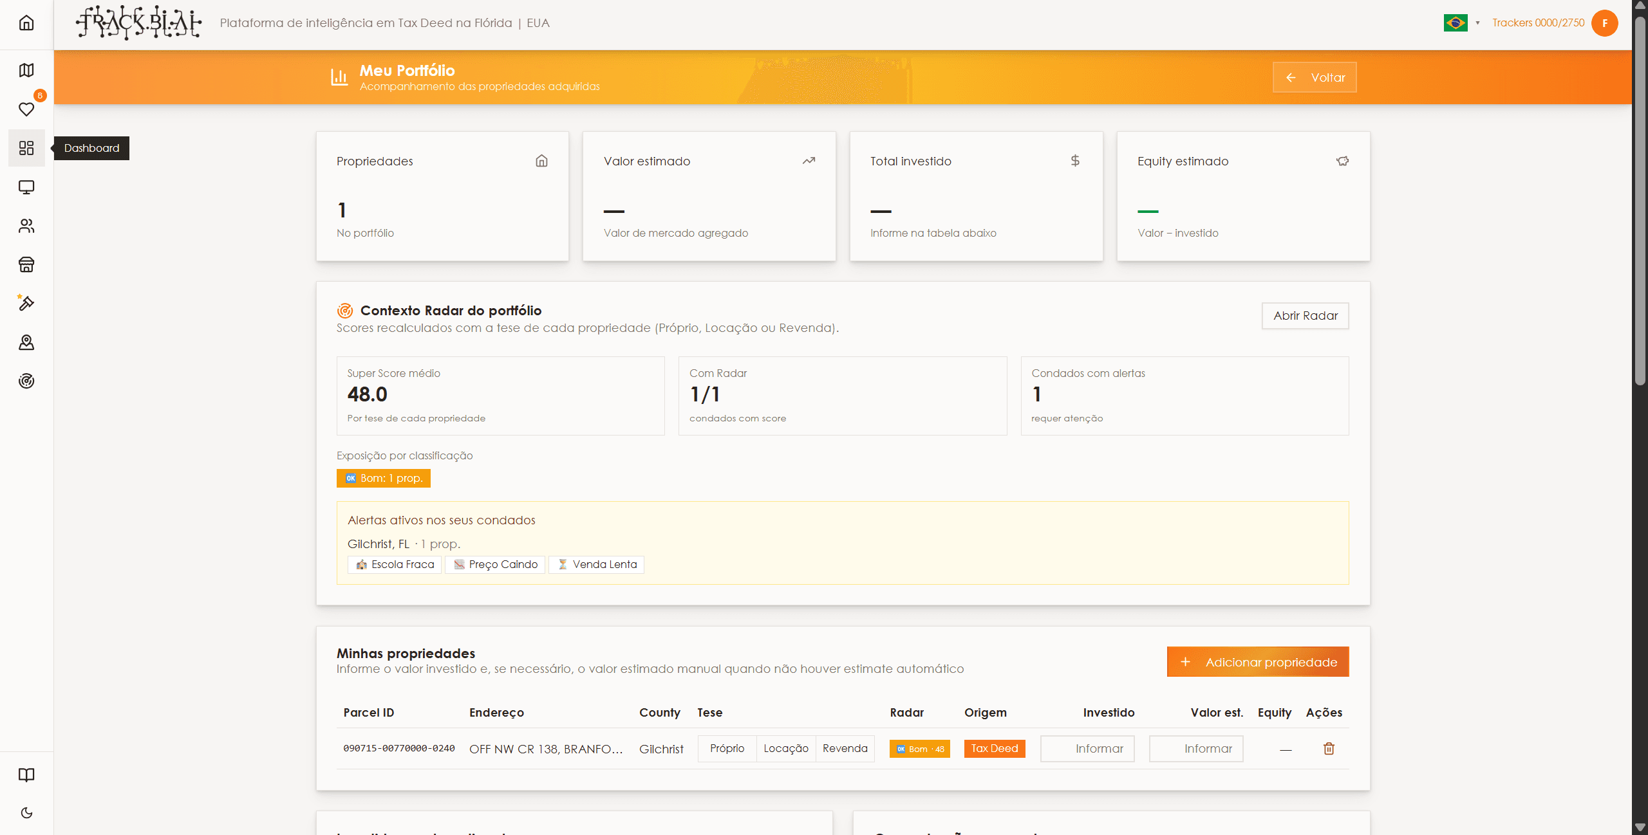Open the map view sidebar icon
The width and height of the screenshot is (1648, 835).
tap(26, 70)
